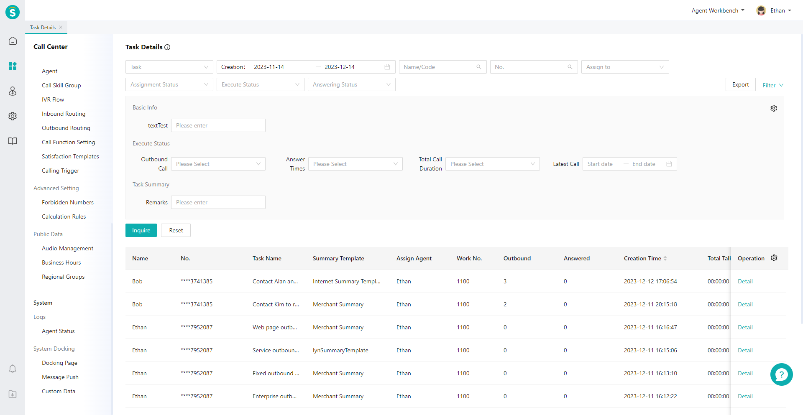The height and width of the screenshot is (415, 803).
Task: Open calendar icon in Latest Call date range
Action: point(669,164)
